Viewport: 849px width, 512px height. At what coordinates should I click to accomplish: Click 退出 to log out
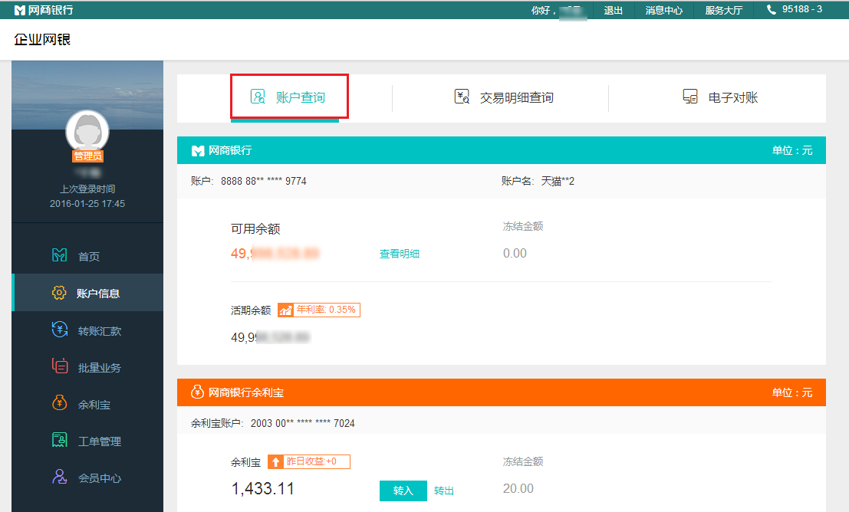613,10
